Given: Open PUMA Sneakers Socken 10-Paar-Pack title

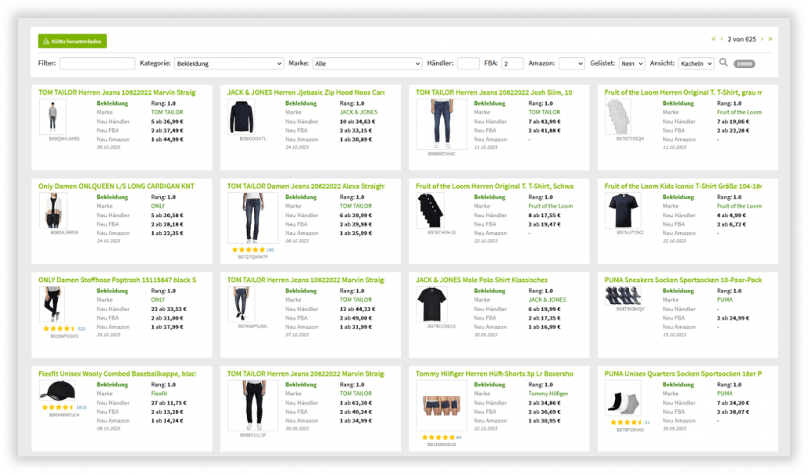Looking at the screenshot, I should [x=682, y=280].
